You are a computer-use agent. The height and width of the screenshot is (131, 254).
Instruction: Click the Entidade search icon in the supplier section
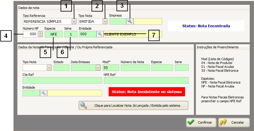coord(44,93)
